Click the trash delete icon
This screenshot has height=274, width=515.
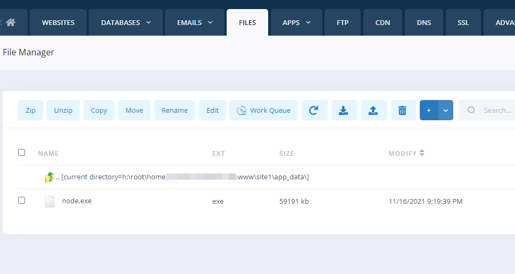pyautogui.click(x=403, y=110)
